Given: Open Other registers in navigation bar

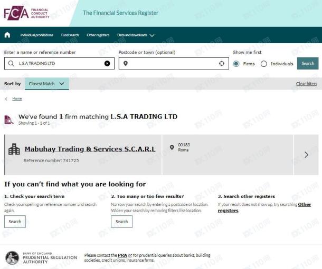Looking at the screenshot, I should coord(98,35).
